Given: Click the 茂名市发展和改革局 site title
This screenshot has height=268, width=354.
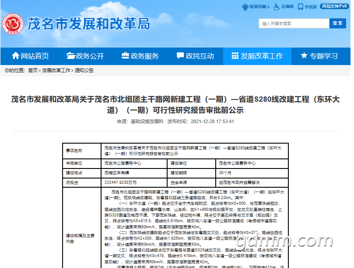Looking at the screenshot, I should (89, 24).
